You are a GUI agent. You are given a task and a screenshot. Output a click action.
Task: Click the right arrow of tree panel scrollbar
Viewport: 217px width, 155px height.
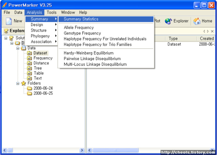pyautogui.click(x=82, y=150)
